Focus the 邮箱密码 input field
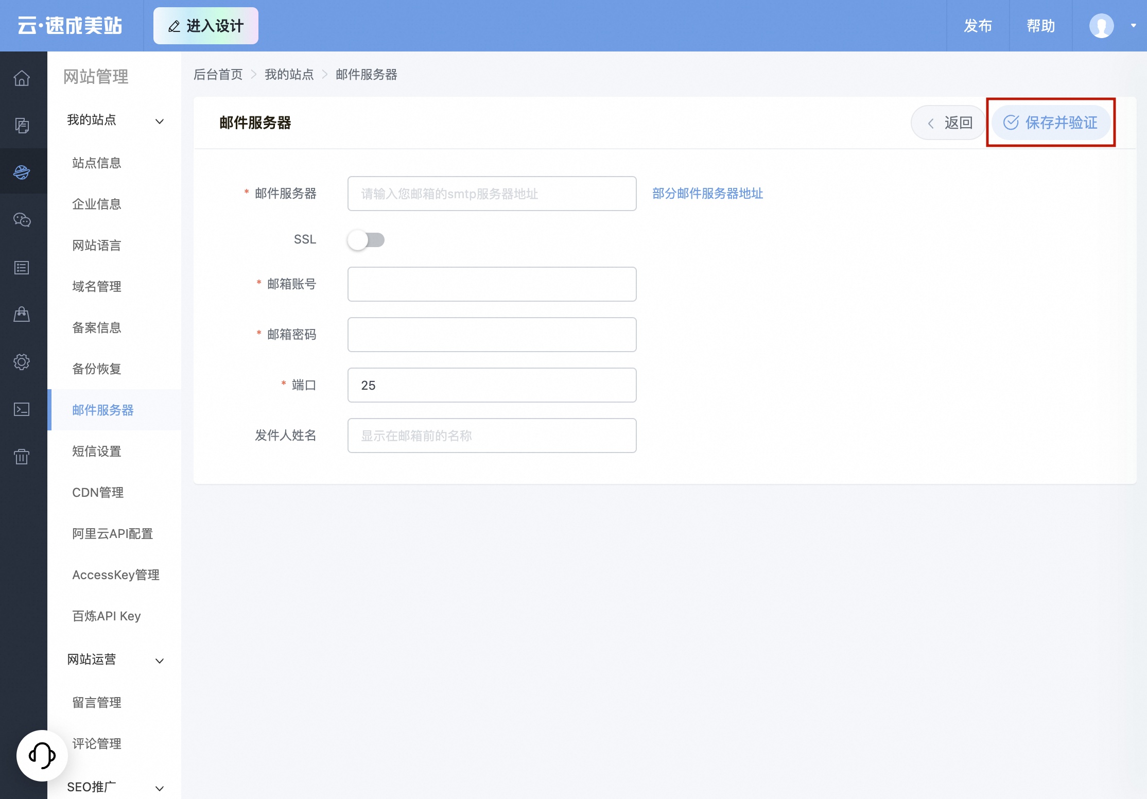This screenshot has height=799, width=1147. (492, 335)
